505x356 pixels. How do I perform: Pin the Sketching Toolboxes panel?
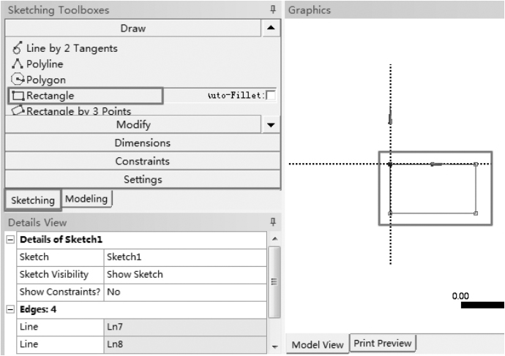(273, 10)
